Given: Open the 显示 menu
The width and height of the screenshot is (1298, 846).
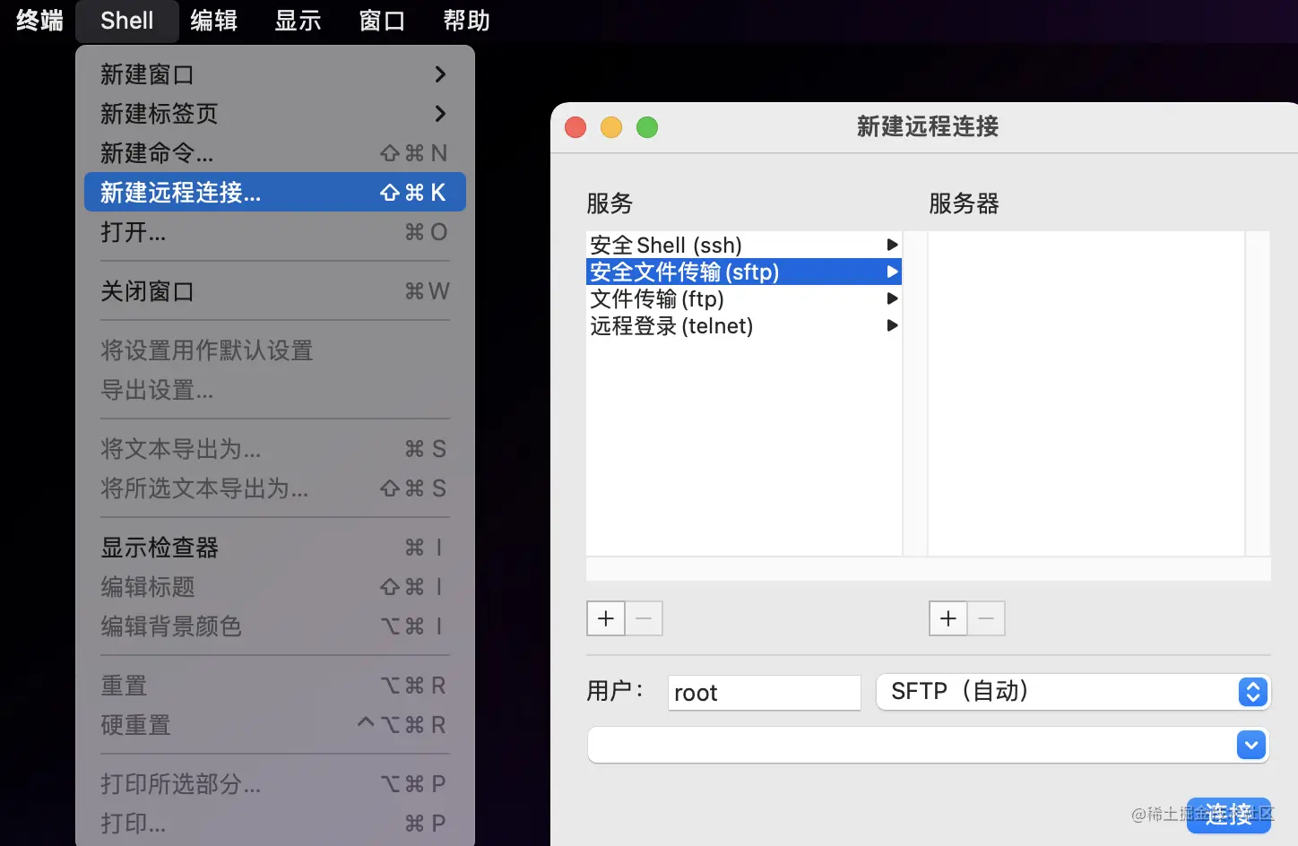Looking at the screenshot, I should tap(298, 20).
